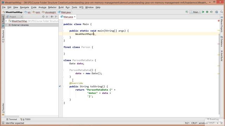This screenshot has height=126, width=225.
Task: Click WeakHashMap breadcrumb in navigation bar
Action: point(13,12)
